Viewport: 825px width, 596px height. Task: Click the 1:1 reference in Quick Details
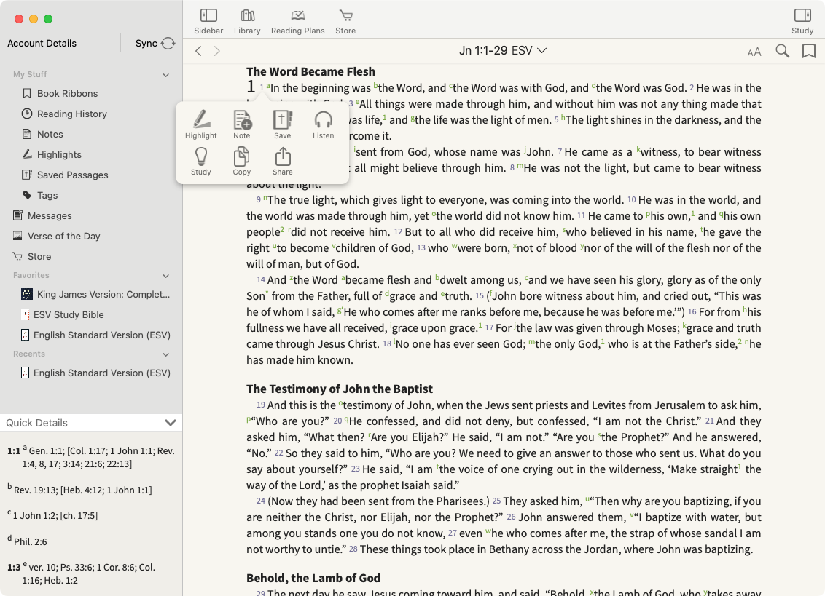coord(14,451)
